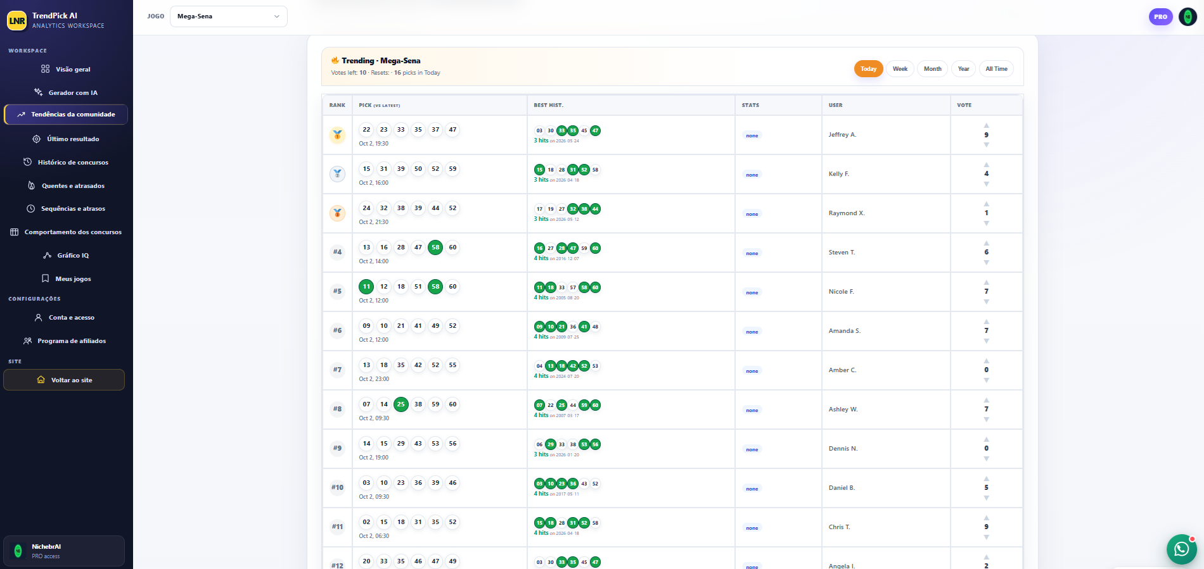Click the Gráfico IQ graph icon
The image size is (1204, 569).
[x=47, y=255]
